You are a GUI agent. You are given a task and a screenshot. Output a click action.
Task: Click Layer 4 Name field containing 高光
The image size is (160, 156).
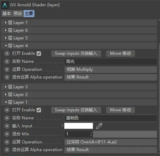[x=111, y=61]
